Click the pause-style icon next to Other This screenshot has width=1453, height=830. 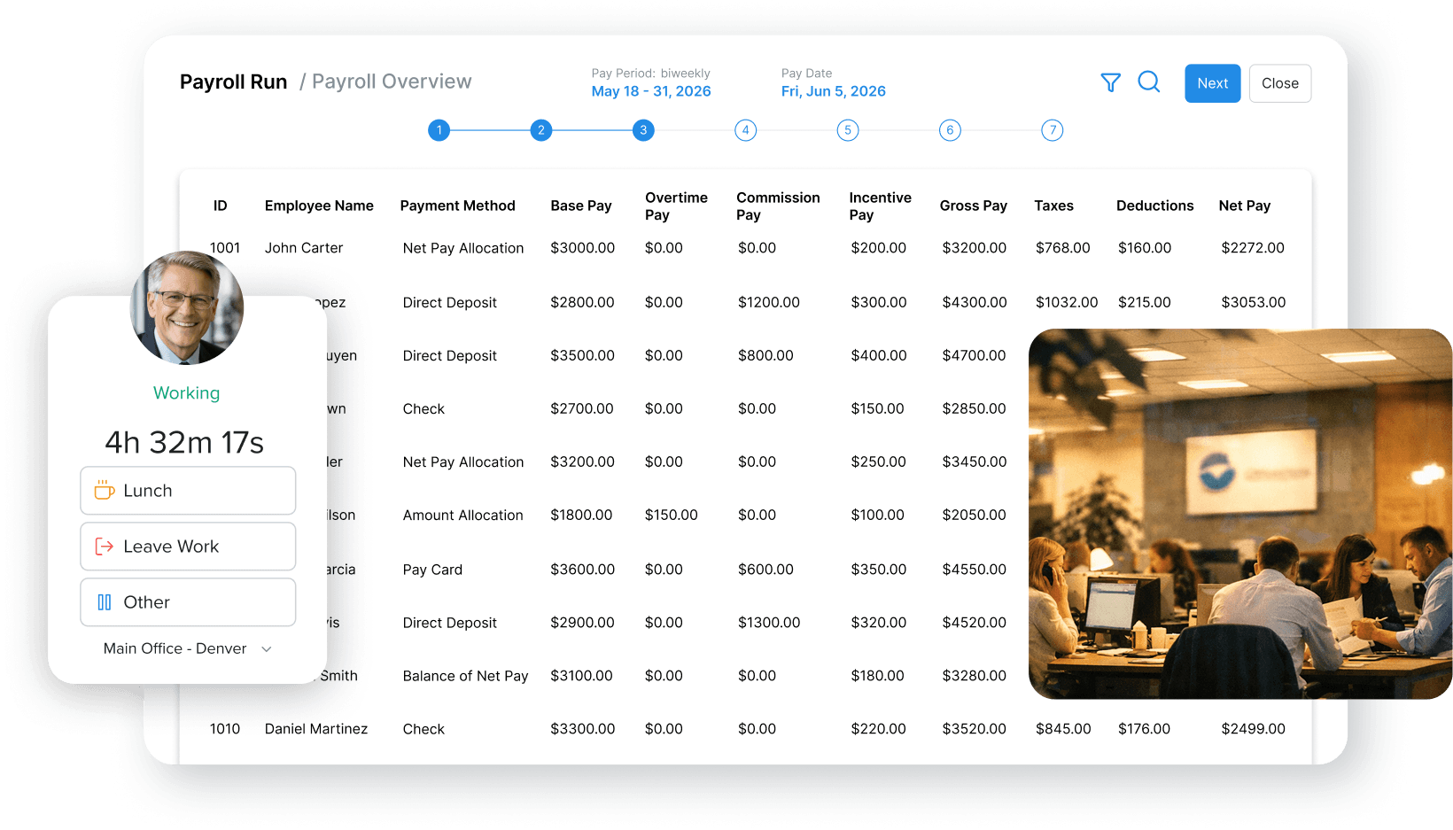pos(104,601)
